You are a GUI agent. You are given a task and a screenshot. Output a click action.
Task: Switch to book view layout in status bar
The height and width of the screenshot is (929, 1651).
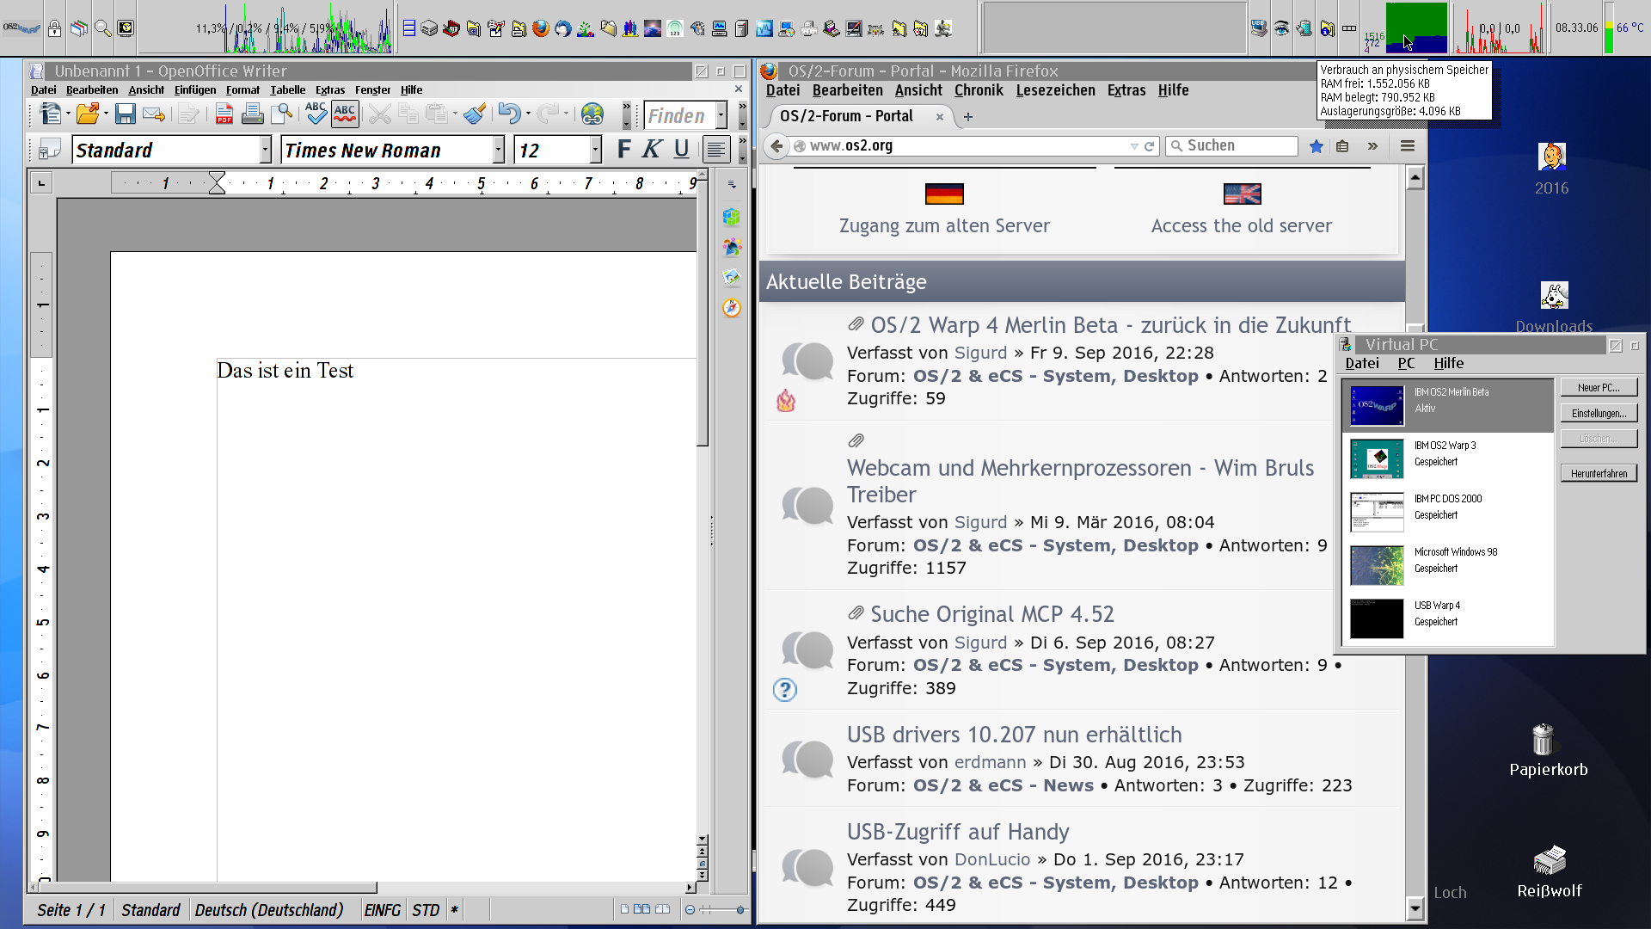(x=662, y=909)
